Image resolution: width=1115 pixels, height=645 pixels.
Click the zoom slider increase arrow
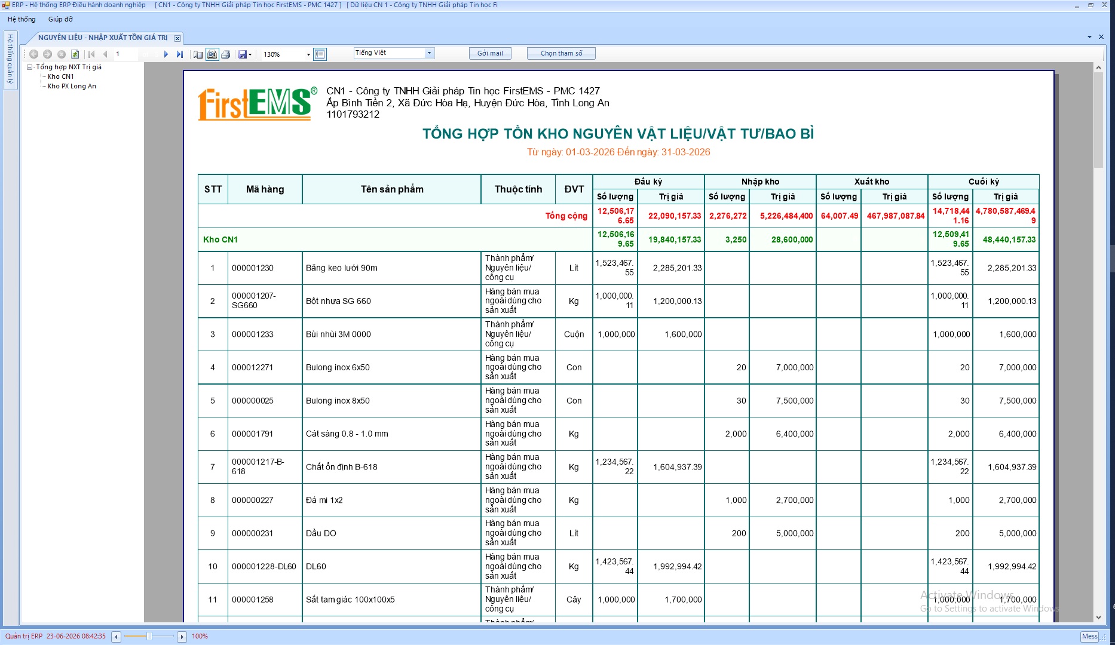[182, 637]
